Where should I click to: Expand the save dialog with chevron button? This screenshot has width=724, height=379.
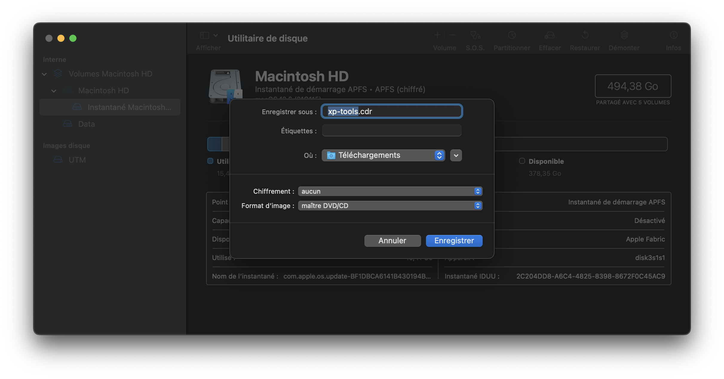point(456,155)
